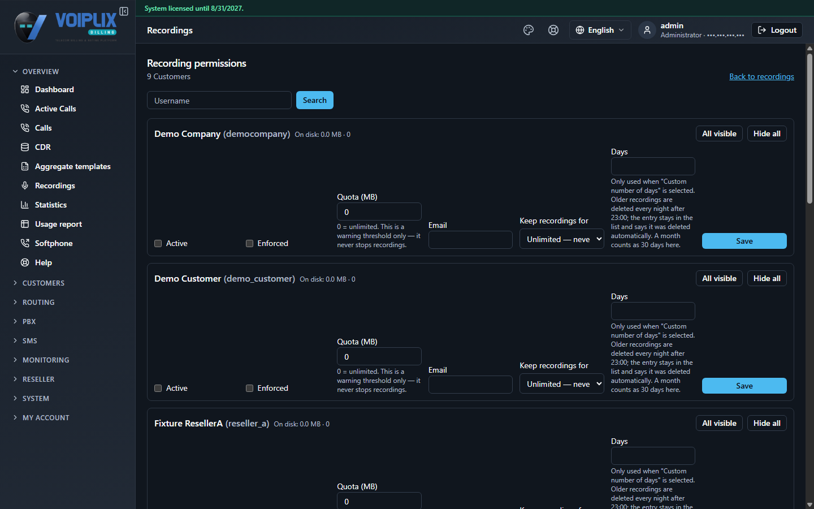Focus Days field for Demo Customer
The width and height of the screenshot is (814, 509).
(x=653, y=311)
